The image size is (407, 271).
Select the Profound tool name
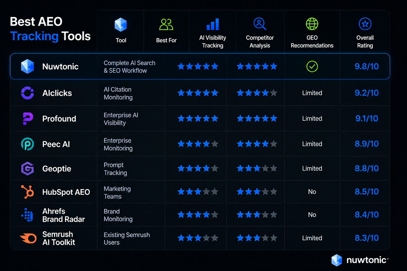click(59, 119)
